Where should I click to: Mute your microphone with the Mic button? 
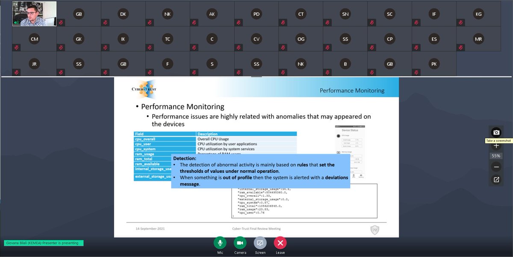click(220, 242)
